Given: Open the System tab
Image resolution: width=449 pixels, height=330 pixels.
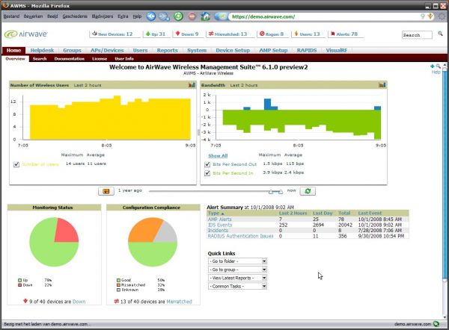Looking at the screenshot, I should (x=197, y=50).
